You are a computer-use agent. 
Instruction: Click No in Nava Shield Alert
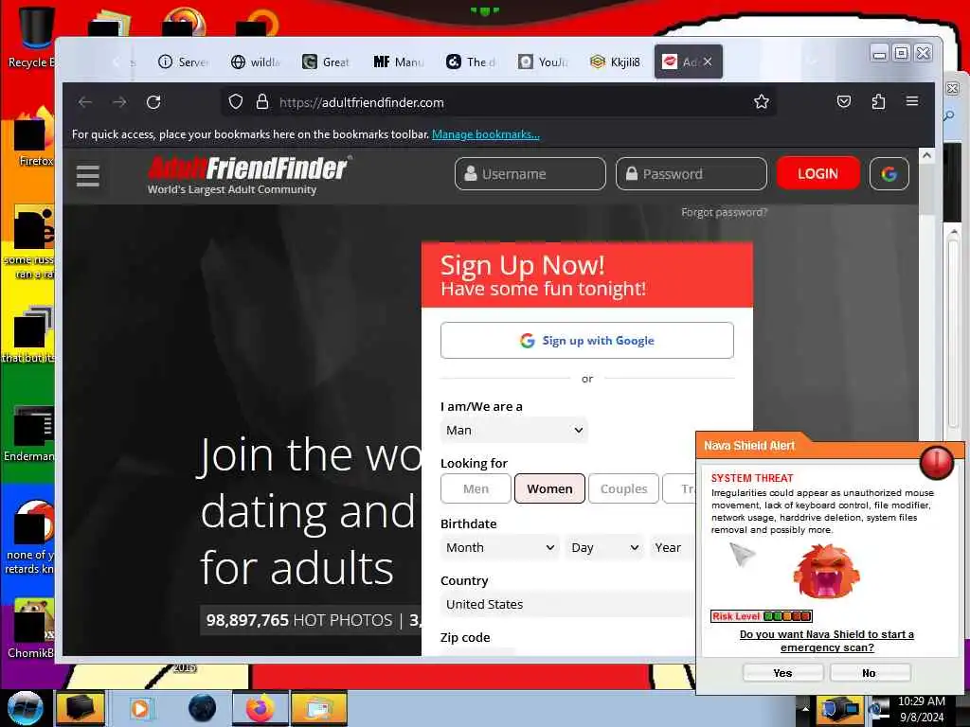coord(870,673)
